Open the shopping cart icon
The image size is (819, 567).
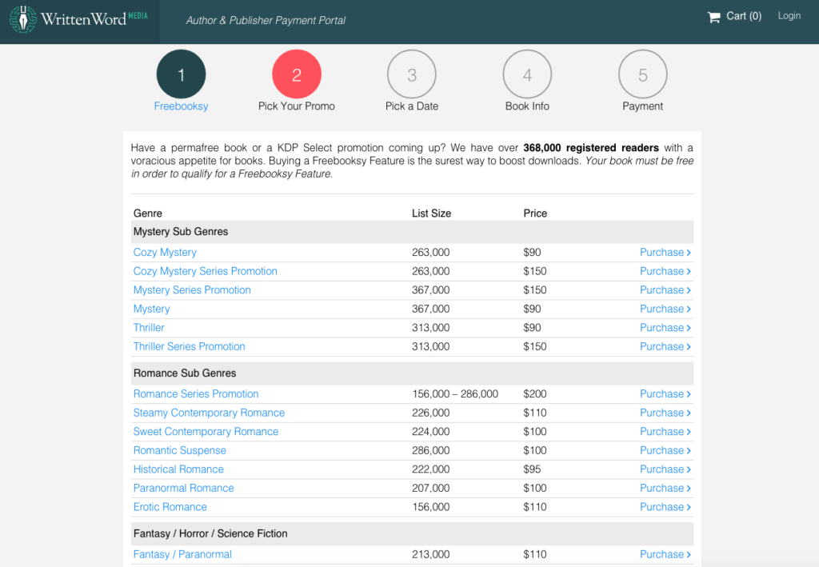[x=713, y=17]
